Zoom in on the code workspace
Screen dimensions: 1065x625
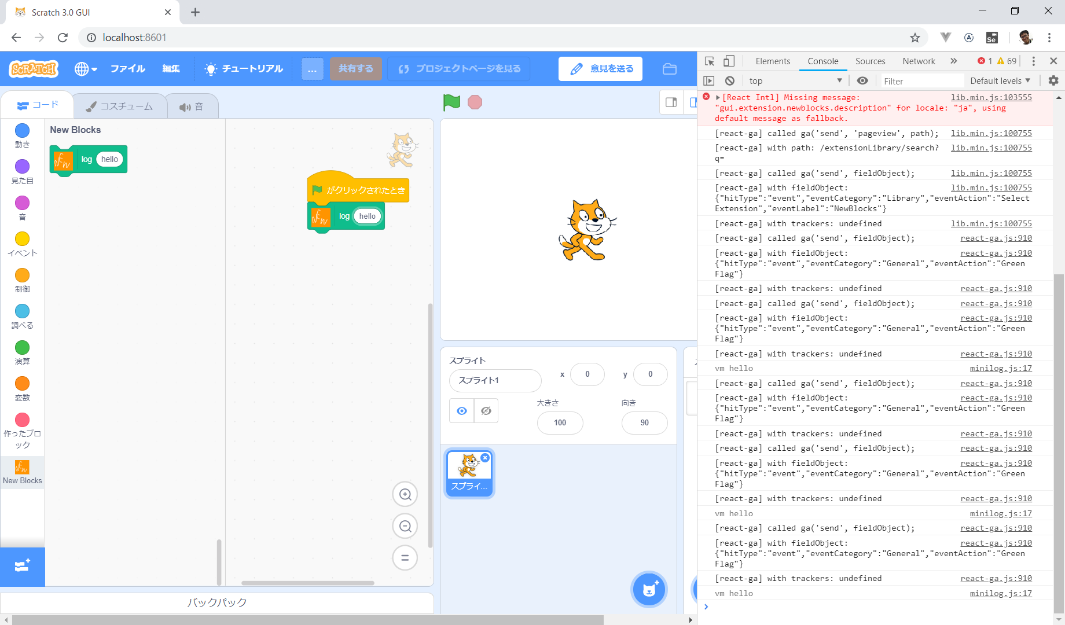(x=405, y=494)
